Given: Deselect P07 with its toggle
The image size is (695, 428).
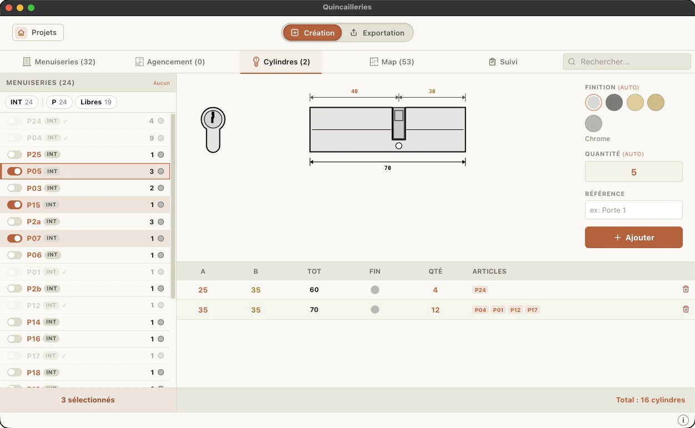Looking at the screenshot, I should 15,238.
